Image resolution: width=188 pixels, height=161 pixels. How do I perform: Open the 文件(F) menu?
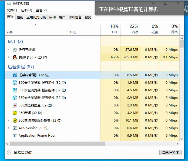[12, 10]
